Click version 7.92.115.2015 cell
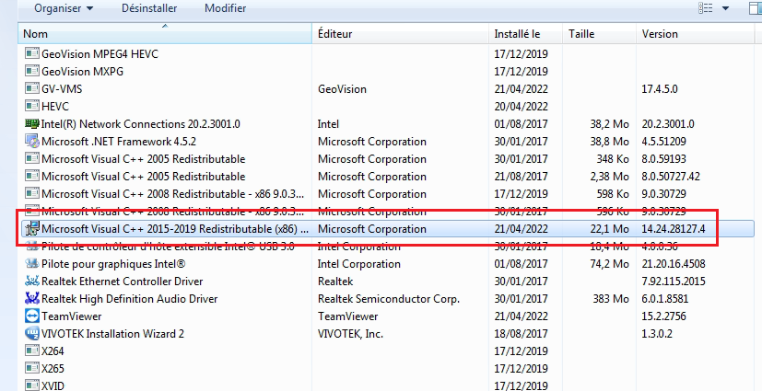The image size is (762, 391). point(674,282)
